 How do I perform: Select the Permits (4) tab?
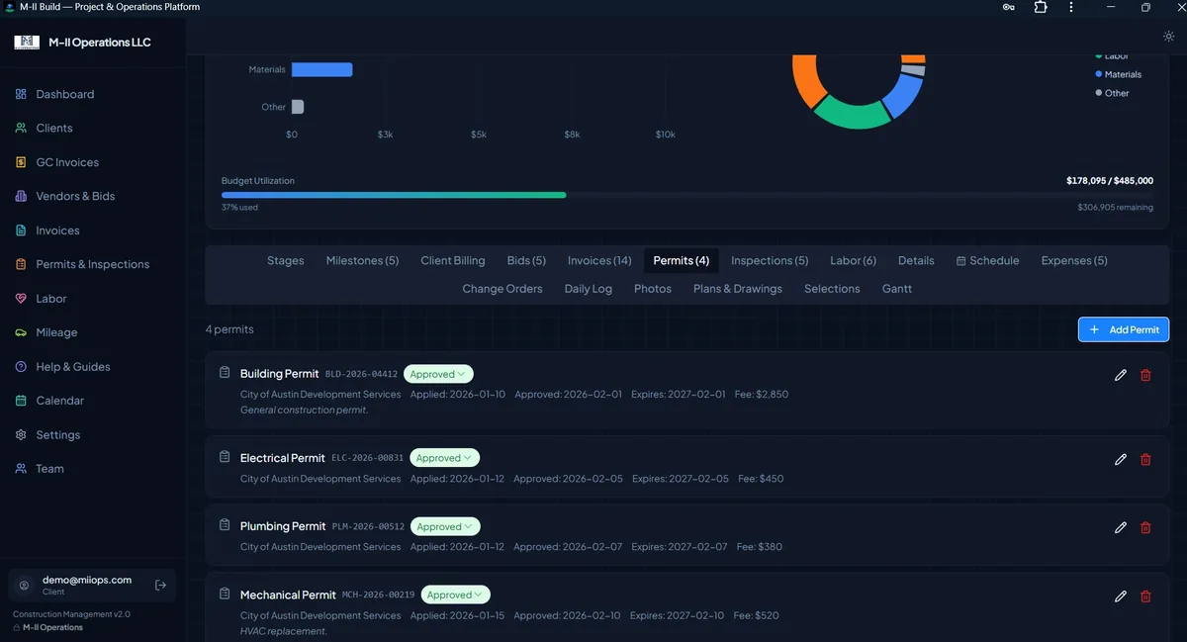pos(682,260)
